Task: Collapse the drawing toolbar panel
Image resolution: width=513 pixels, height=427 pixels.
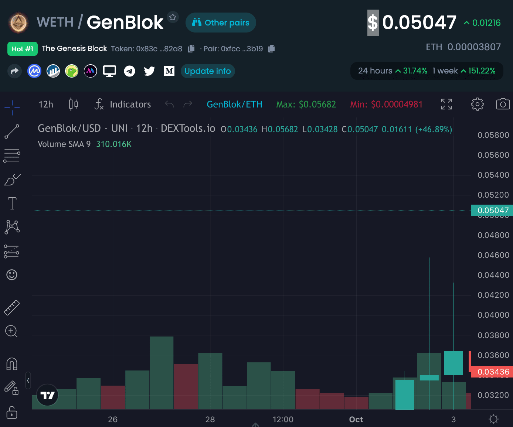Action: pos(28,380)
